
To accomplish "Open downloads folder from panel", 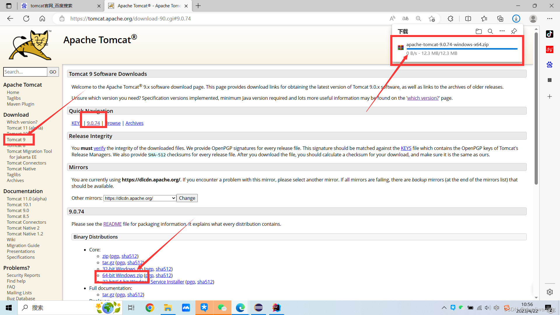I will pos(479,31).
